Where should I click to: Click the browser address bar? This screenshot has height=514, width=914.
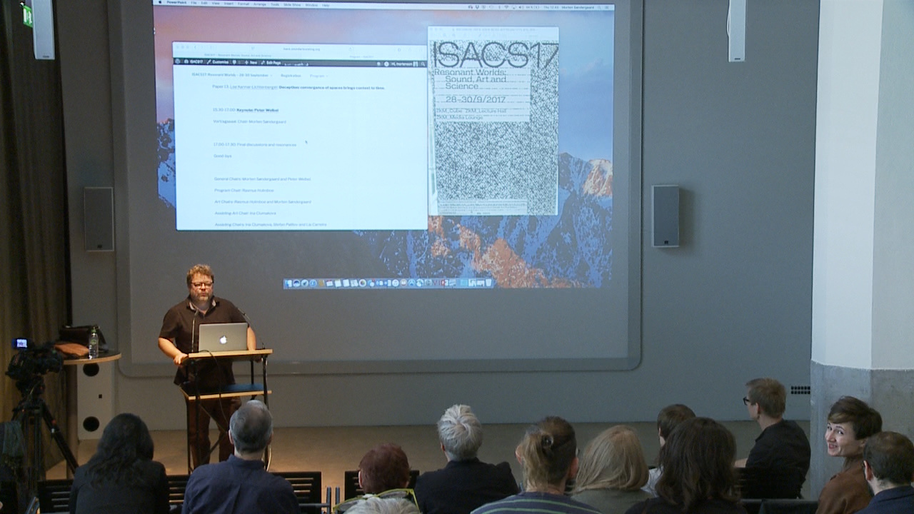(x=301, y=49)
